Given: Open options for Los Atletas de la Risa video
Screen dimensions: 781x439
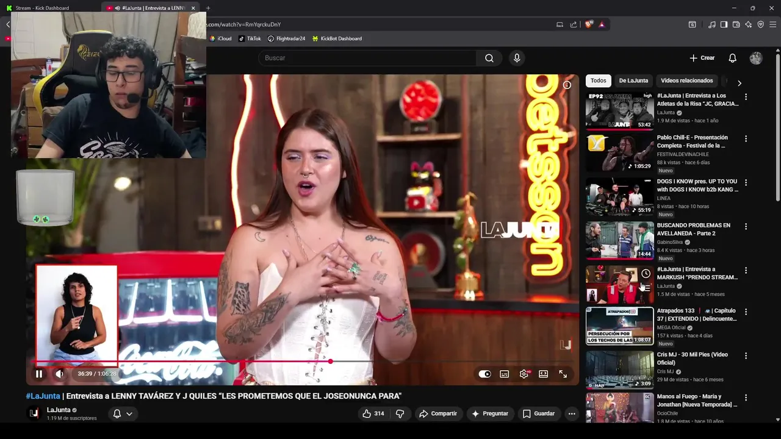Looking at the screenshot, I should pos(746,96).
